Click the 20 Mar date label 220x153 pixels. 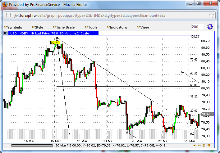[137, 141]
